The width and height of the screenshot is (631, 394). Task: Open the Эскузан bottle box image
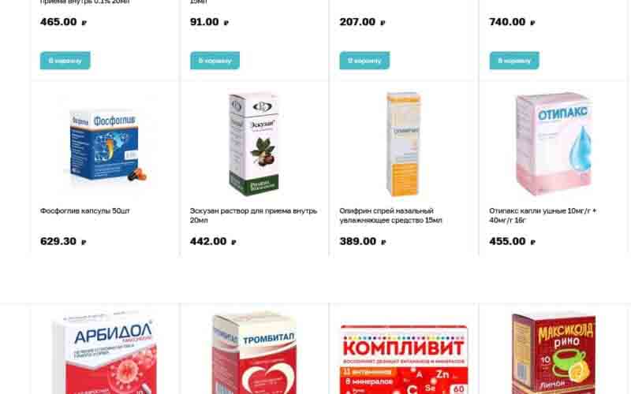coord(254,144)
